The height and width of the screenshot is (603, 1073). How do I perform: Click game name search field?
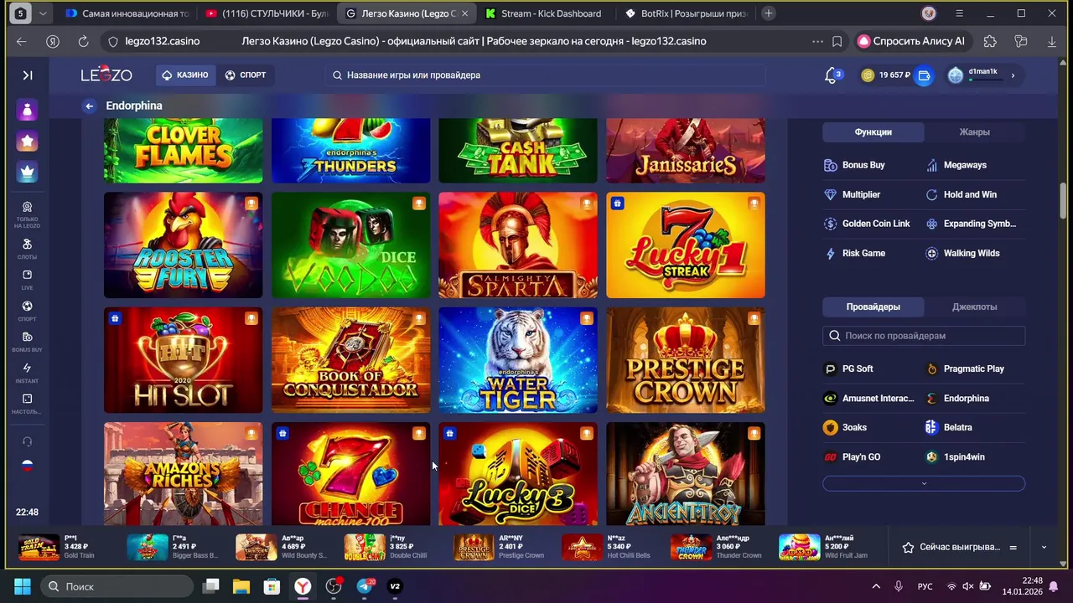pos(545,75)
